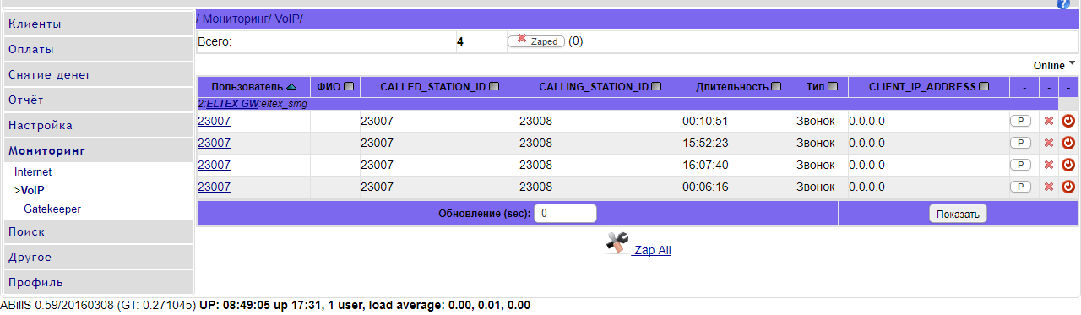The image size is (1081, 315).
Task: Click the Всего total count value 4
Action: click(x=460, y=41)
